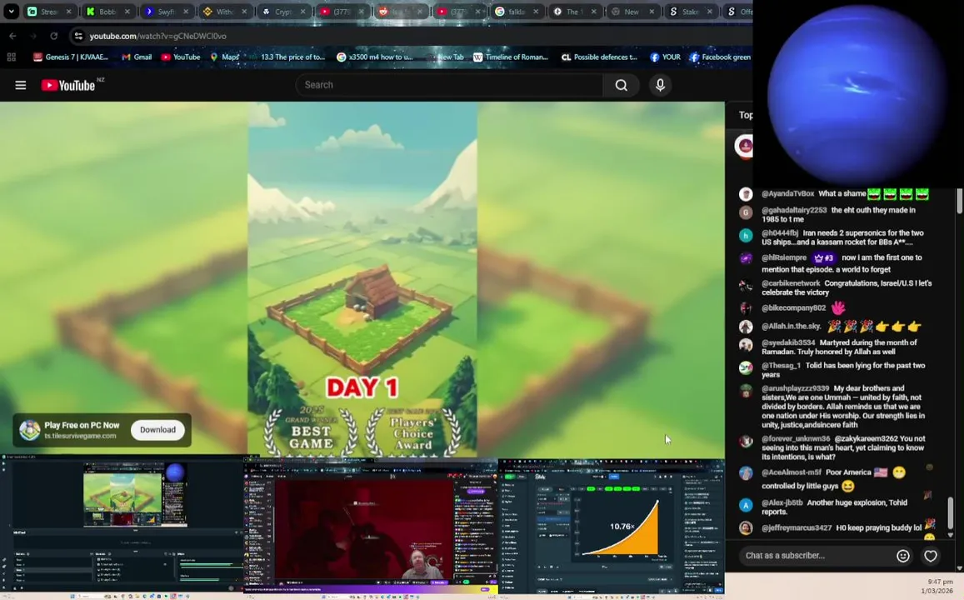Close the falda Google tab
964x600 pixels.
tap(536, 11)
